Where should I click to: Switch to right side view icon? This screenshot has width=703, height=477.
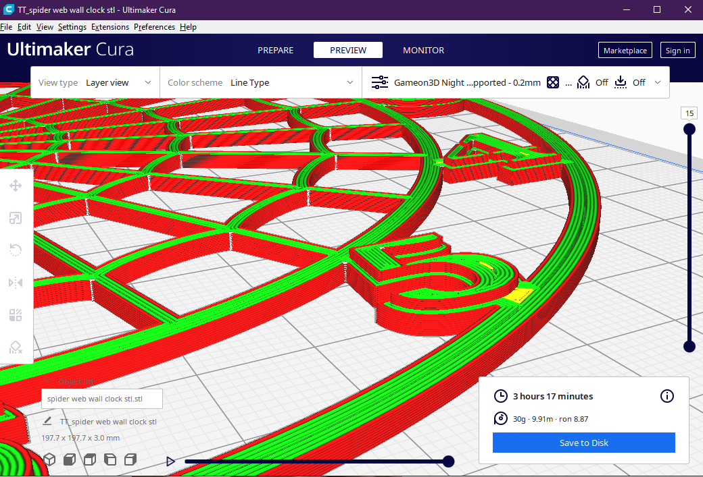pyautogui.click(x=130, y=459)
